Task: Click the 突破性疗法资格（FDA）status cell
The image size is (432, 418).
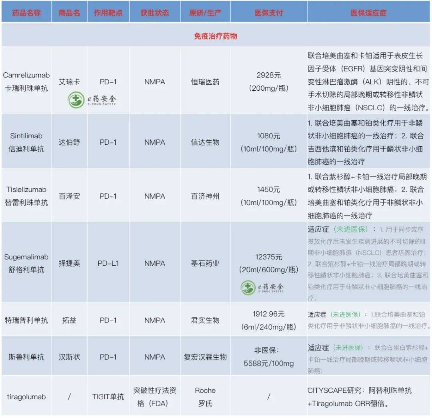Action: click(x=154, y=396)
